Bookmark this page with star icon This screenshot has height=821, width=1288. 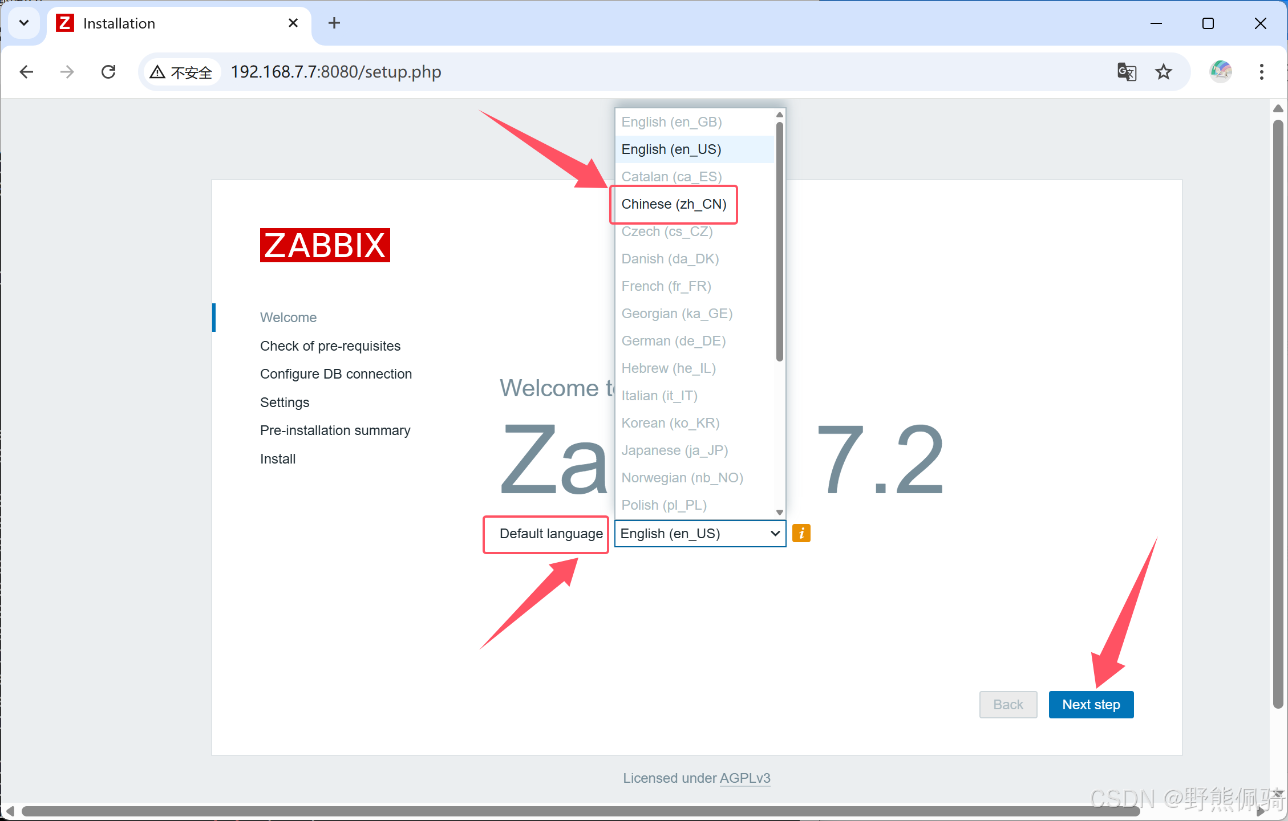pos(1163,72)
